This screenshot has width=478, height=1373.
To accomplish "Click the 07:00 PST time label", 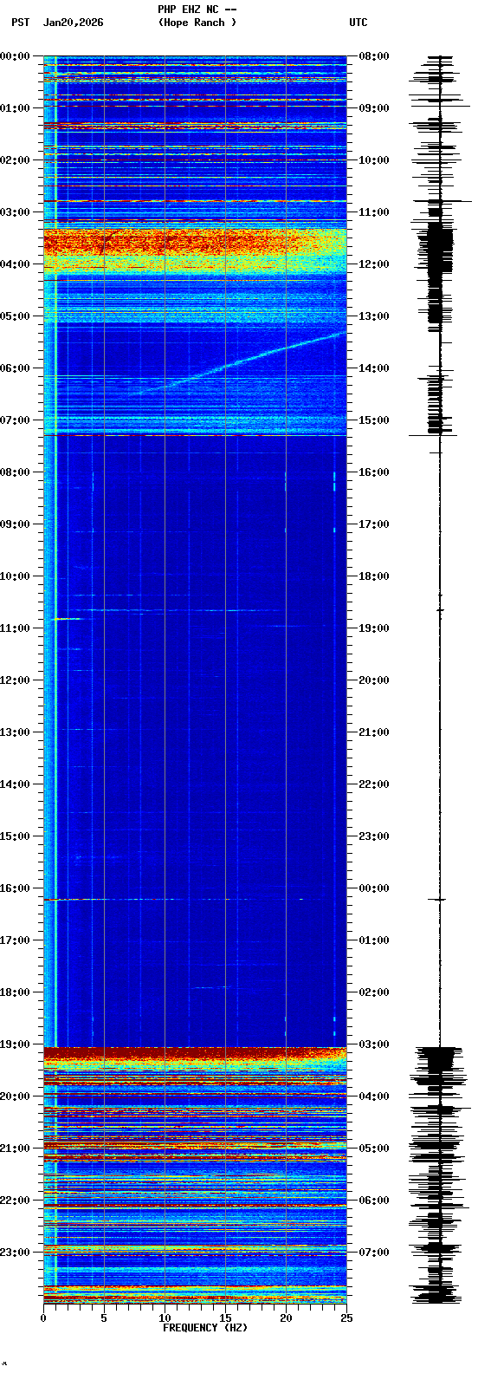I will pos(15,420).
